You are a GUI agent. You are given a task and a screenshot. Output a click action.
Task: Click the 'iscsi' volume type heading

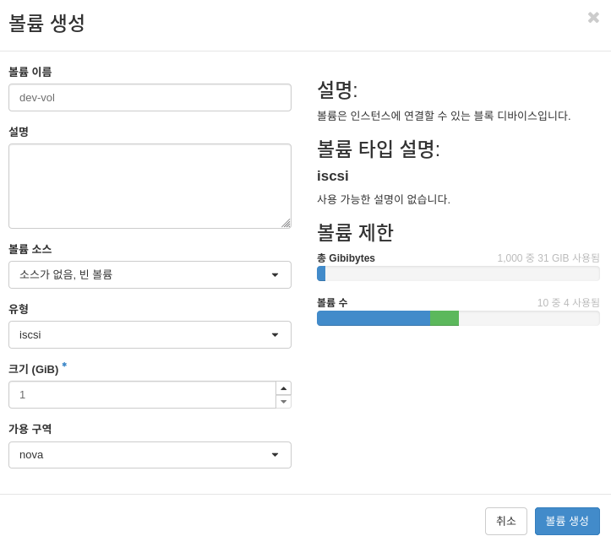[x=333, y=176]
